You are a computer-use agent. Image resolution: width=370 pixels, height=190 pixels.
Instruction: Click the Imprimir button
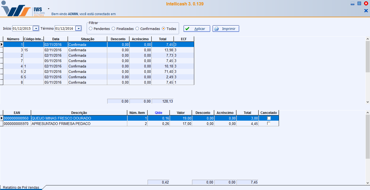[x=226, y=29]
